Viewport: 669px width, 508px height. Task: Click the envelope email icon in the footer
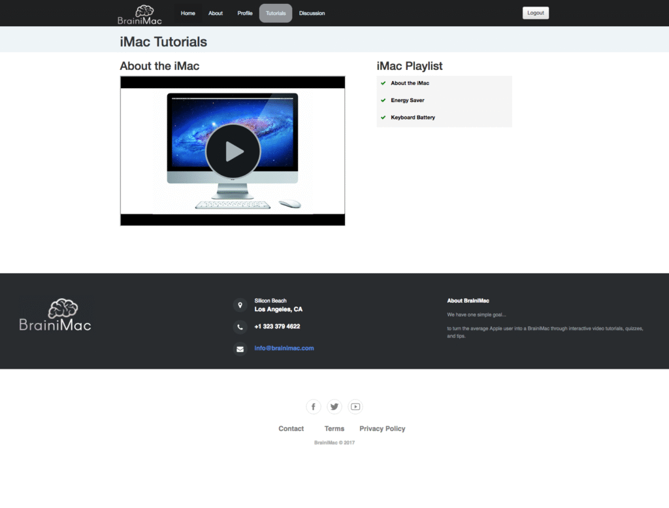(240, 349)
